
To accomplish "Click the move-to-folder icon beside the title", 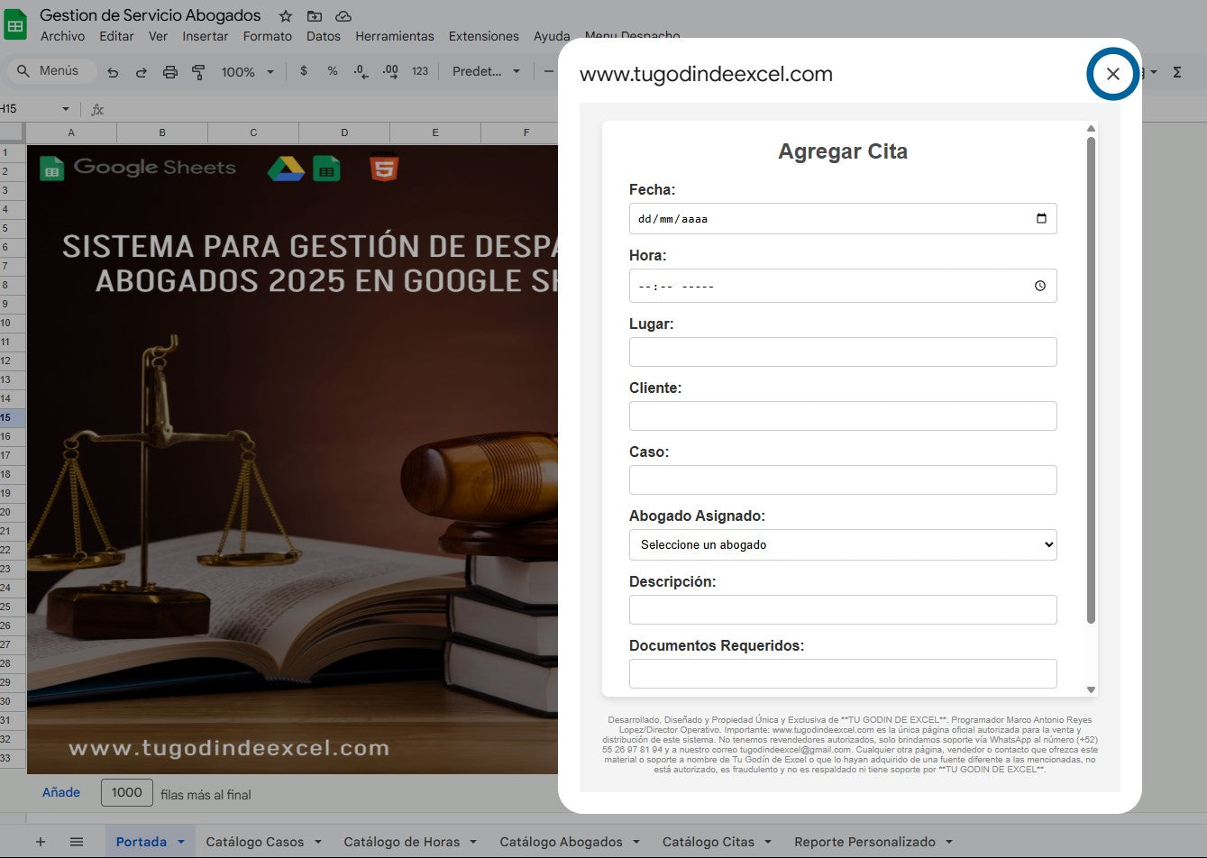I will point(314,16).
